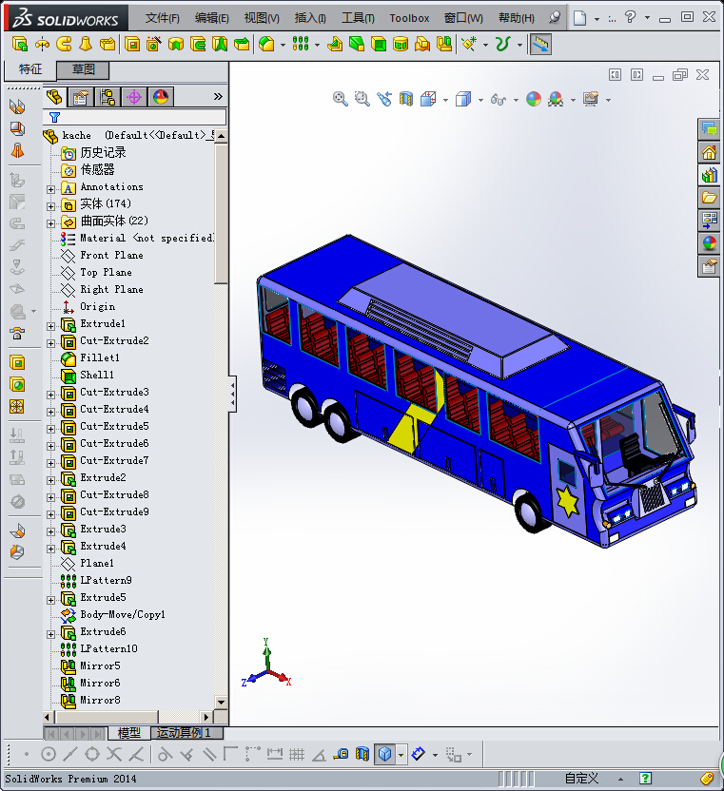The height and width of the screenshot is (791, 724).
Task: Expand the Cut-Extrude5 feature
Action: (x=50, y=430)
